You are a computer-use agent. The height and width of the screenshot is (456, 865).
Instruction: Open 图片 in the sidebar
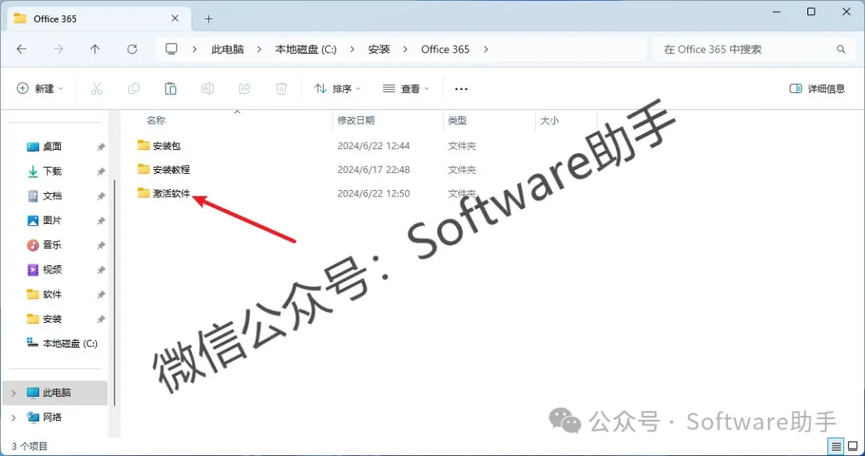coord(52,220)
